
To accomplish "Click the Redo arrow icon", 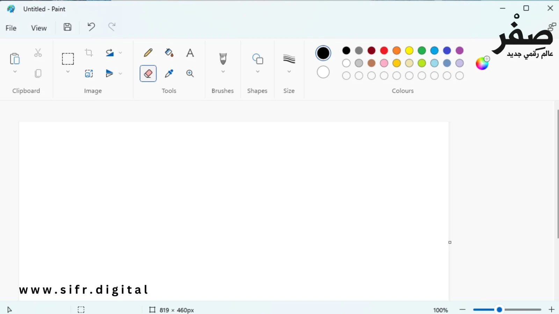I will [112, 27].
